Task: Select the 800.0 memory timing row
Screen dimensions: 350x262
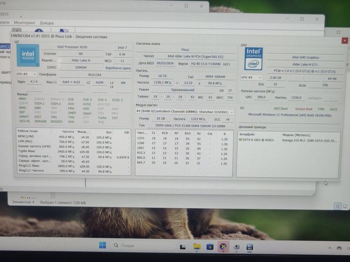Action: (184, 158)
